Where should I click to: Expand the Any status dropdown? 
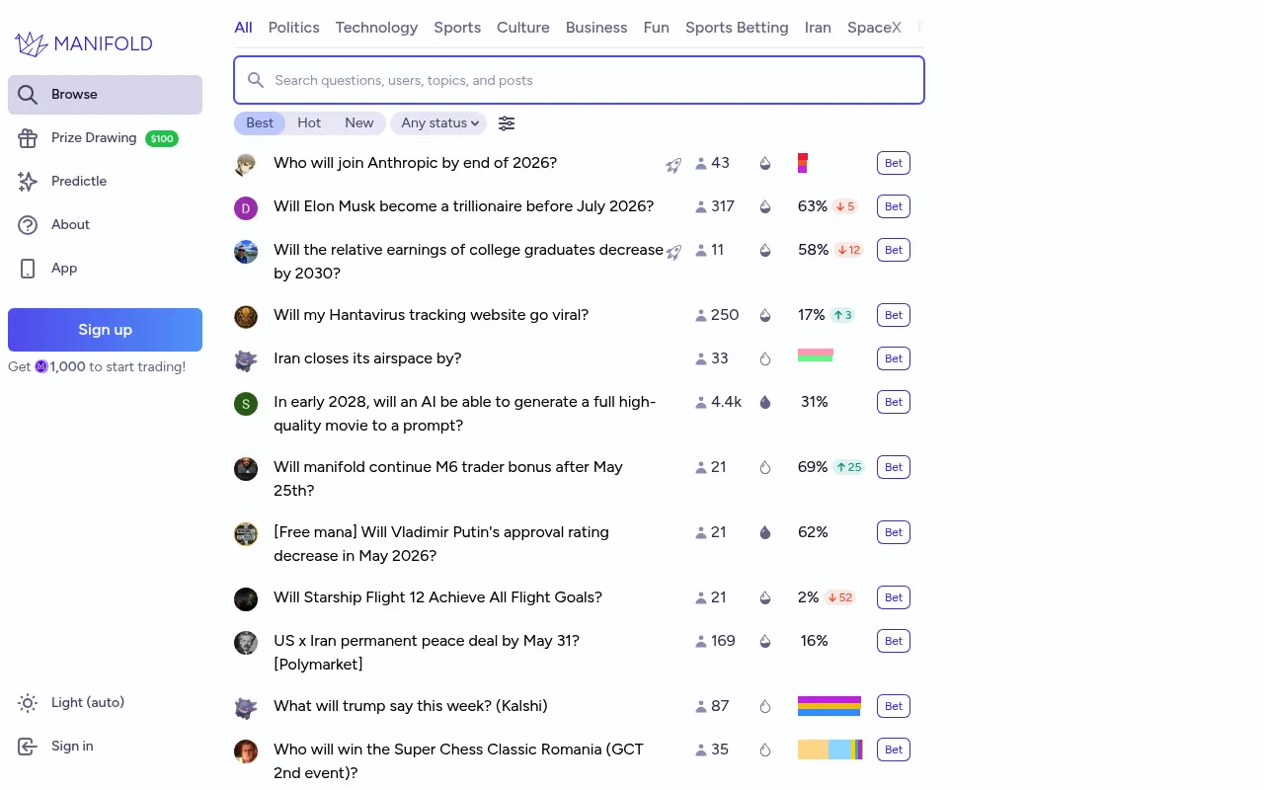[x=439, y=123]
